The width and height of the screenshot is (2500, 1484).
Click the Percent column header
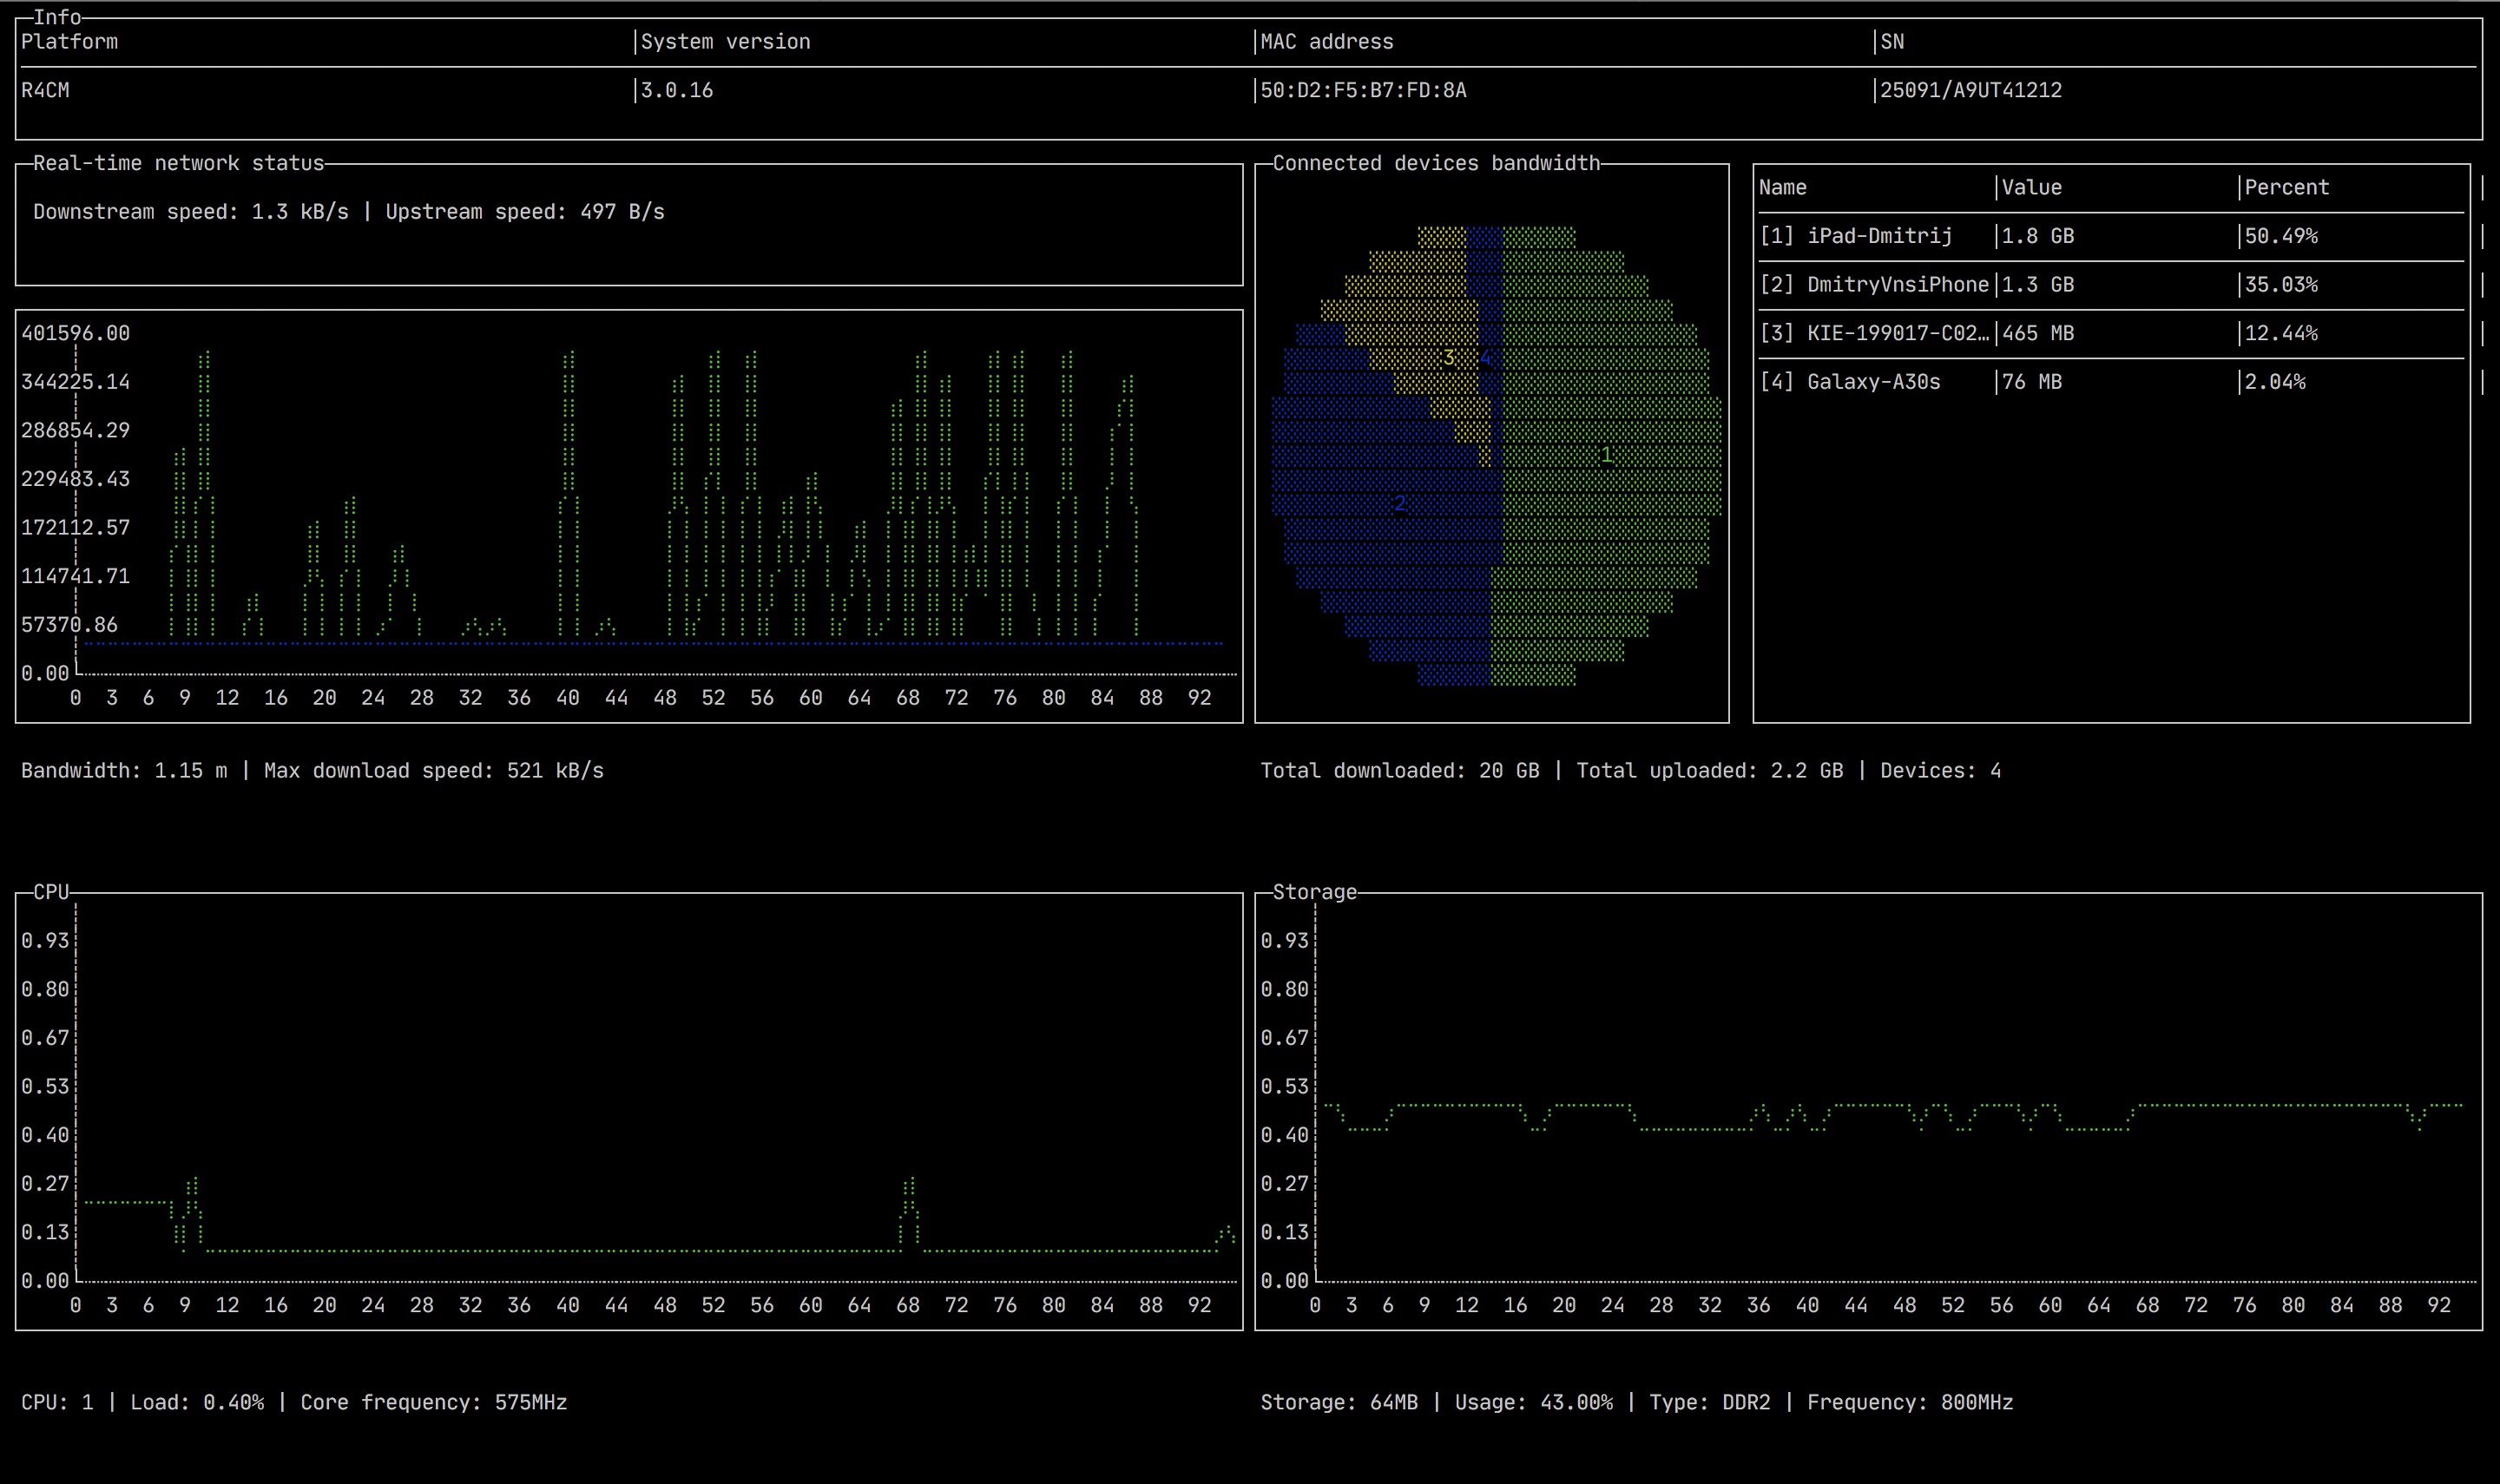click(x=2286, y=188)
